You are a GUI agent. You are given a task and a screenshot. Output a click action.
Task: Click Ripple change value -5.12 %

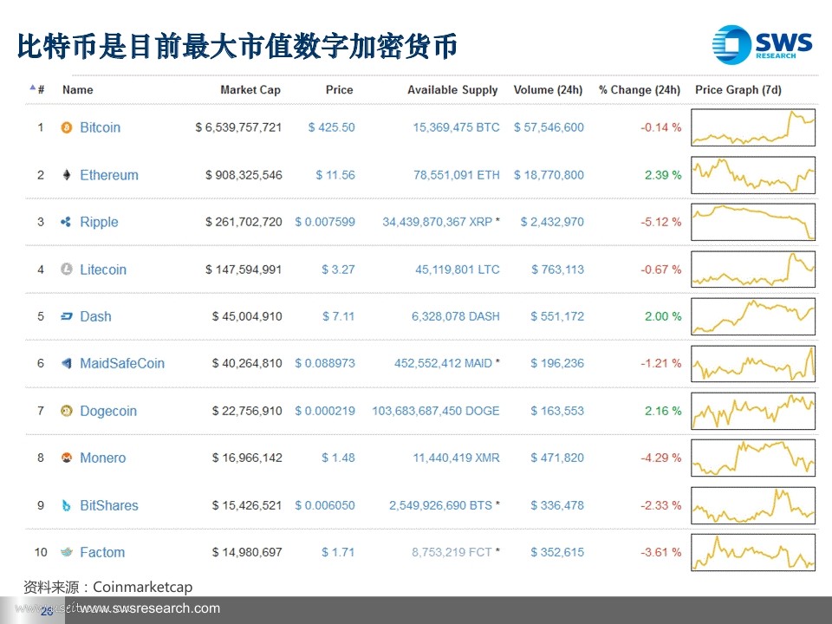coord(660,222)
